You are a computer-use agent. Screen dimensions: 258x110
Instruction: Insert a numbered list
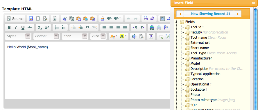pos(57,27)
